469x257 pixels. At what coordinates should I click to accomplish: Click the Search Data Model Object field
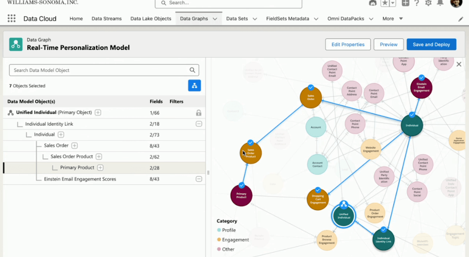[x=104, y=70]
